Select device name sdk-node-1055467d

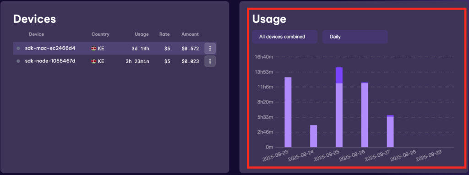tap(50, 61)
